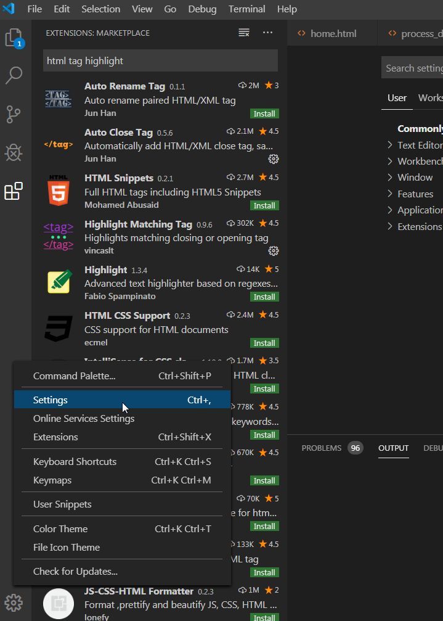The image size is (443, 621).
Task: Install the Highlight extension by Fabio Spampinato
Action: 264,297
